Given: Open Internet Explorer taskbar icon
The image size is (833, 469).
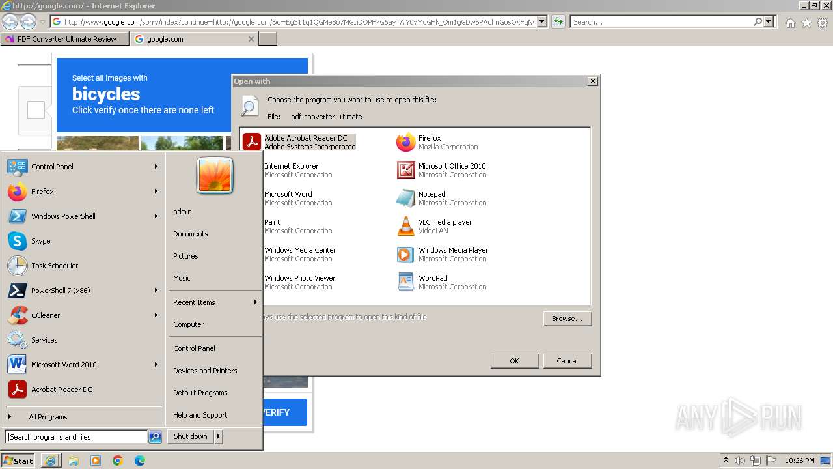Looking at the screenshot, I should (x=51, y=461).
